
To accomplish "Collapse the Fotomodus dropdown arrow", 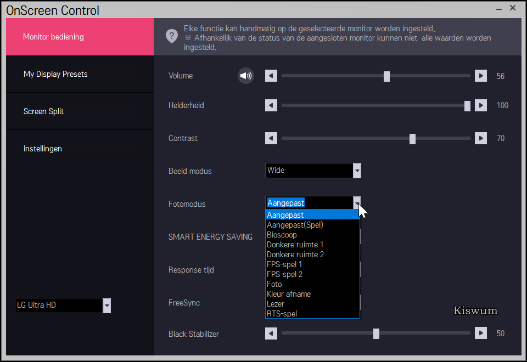I will (357, 202).
